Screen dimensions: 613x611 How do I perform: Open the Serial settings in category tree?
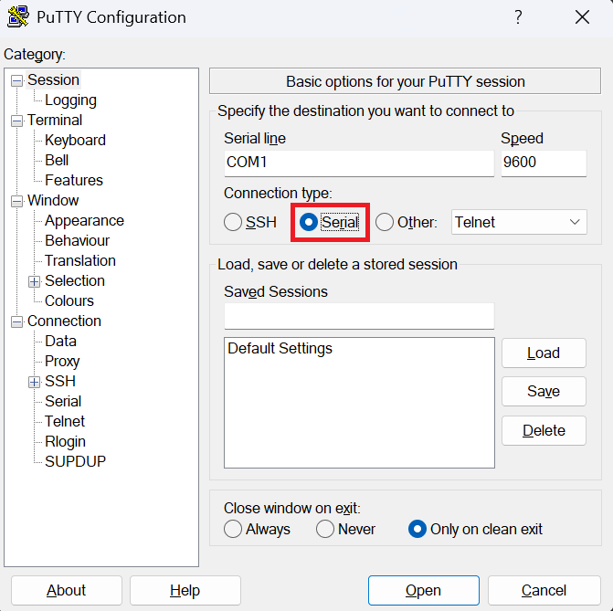click(63, 401)
